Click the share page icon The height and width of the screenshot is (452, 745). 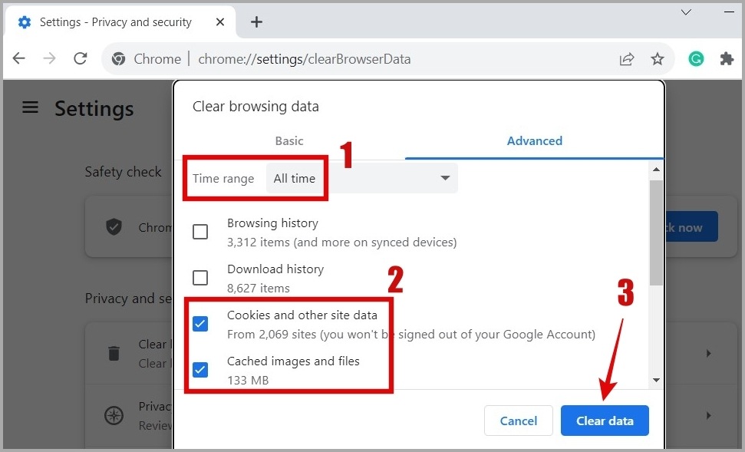627,59
